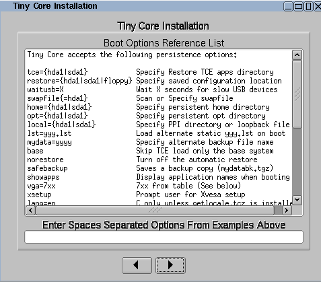The image size is (321, 282).
Task: Minimize the Tiny Core Installation window
Action: pyautogui.click(x=288, y=6)
